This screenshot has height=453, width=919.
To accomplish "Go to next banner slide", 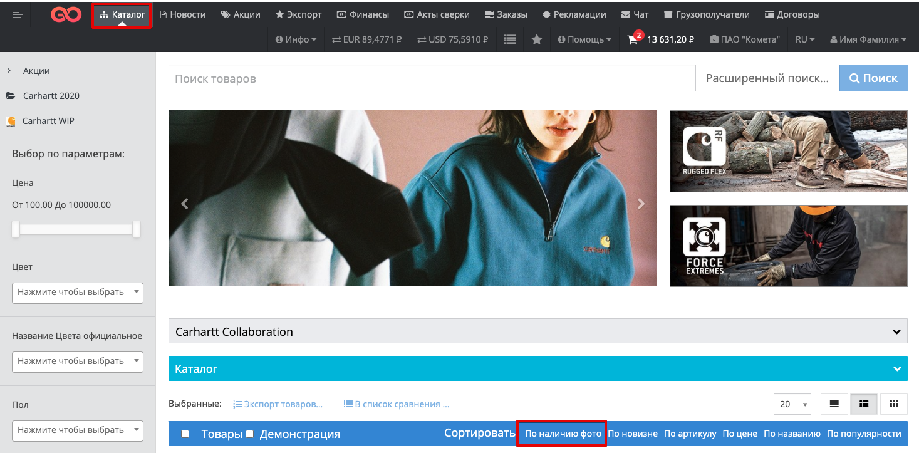I will click(x=640, y=204).
